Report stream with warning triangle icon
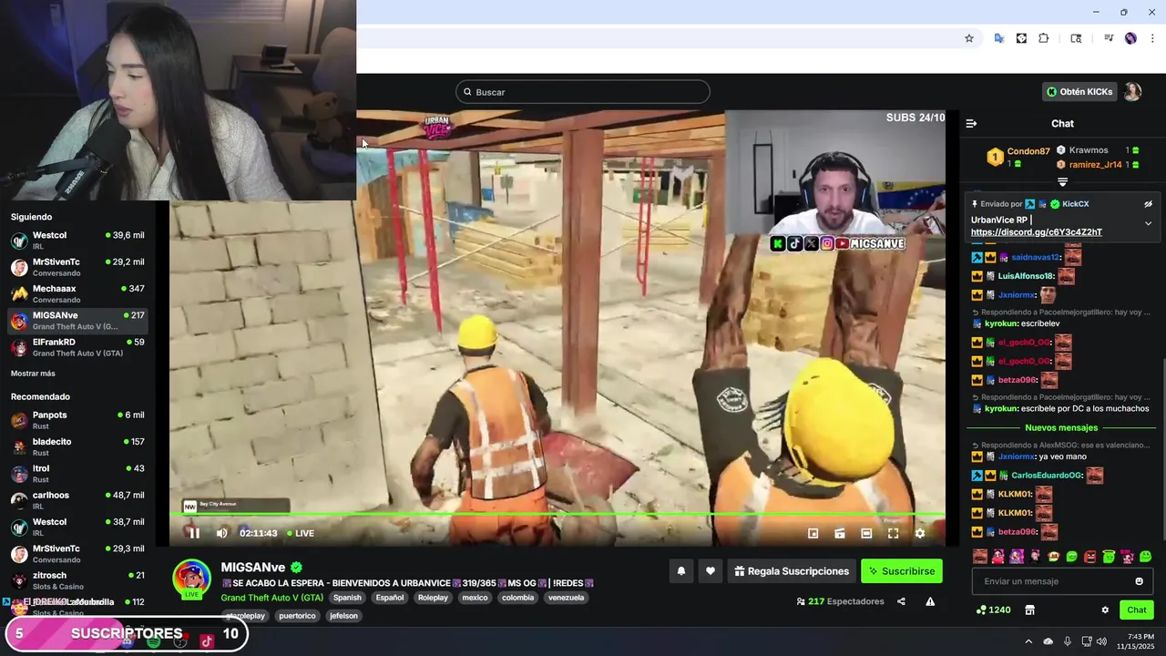1166x656 pixels. pos(930,601)
